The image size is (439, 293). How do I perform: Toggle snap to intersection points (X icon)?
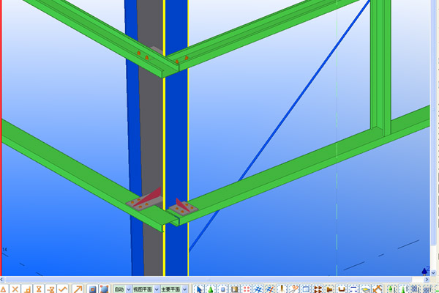pos(15,289)
